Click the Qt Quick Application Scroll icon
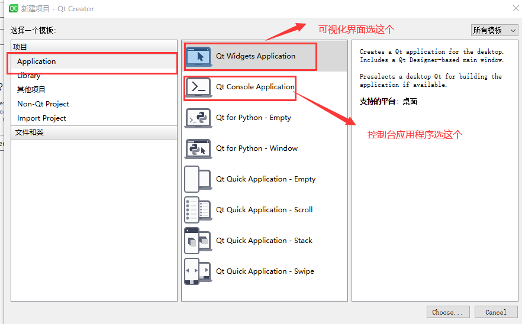 tap(198, 210)
